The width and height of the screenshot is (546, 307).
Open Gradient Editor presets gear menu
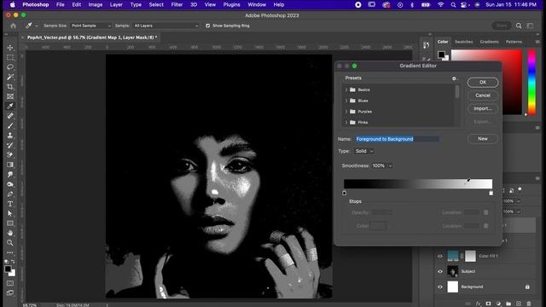point(455,78)
